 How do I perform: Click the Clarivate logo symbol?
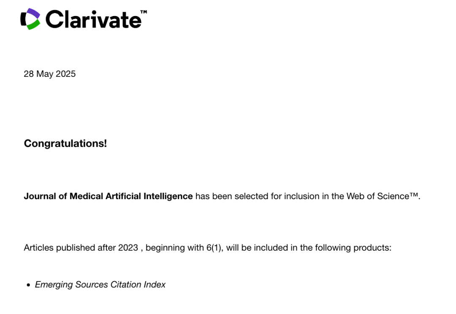pos(30,19)
